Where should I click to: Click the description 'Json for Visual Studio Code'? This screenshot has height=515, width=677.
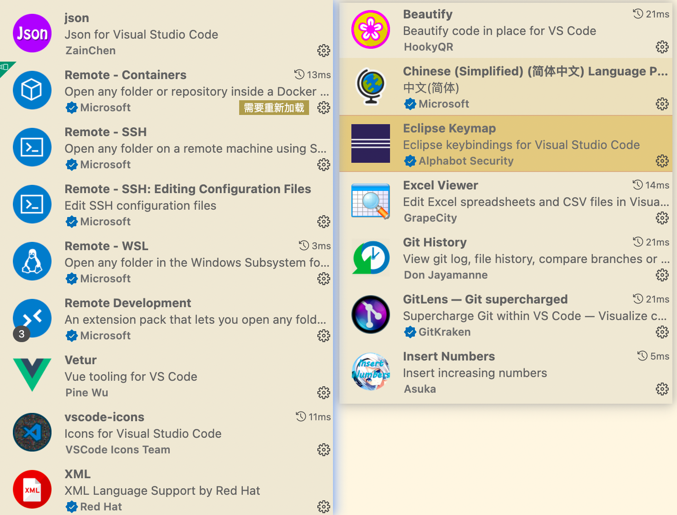[142, 34]
